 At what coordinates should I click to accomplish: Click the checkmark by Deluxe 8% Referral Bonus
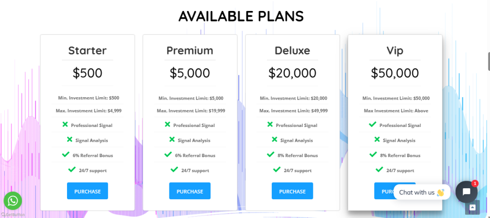[270, 154]
